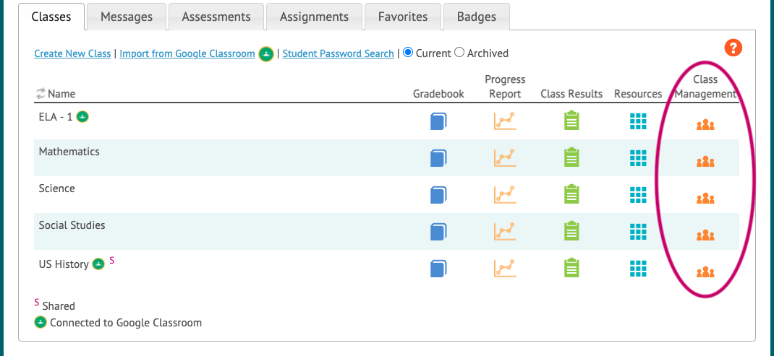774x356 pixels.
Task: Open Class Management for US History
Action: click(x=705, y=272)
